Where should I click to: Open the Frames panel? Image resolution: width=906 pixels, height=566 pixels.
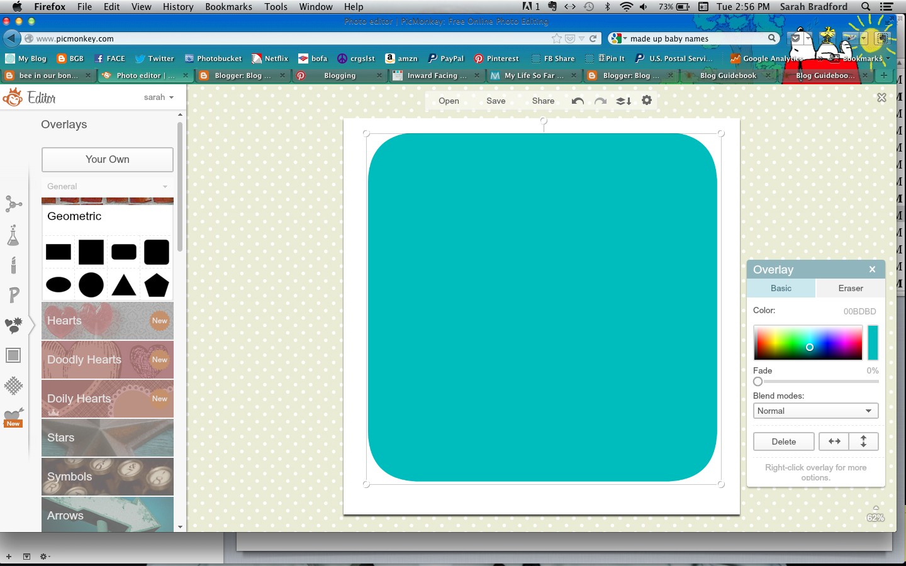coord(14,355)
